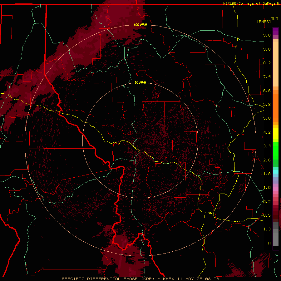This screenshot has width=281, height=281.
Task: Click the 0.2 legend value
Action: pos(267,202)
